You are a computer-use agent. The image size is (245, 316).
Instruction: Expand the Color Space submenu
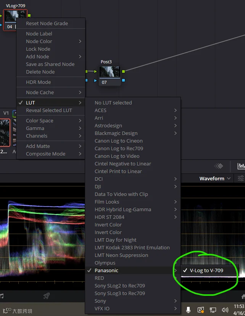coord(50,121)
